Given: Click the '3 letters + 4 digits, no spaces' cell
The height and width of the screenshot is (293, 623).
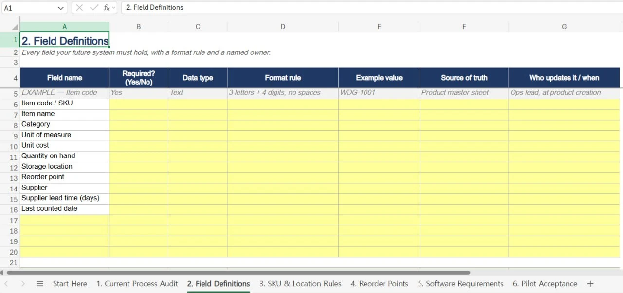Looking at the screenshot, I should [x=283, y=93].
